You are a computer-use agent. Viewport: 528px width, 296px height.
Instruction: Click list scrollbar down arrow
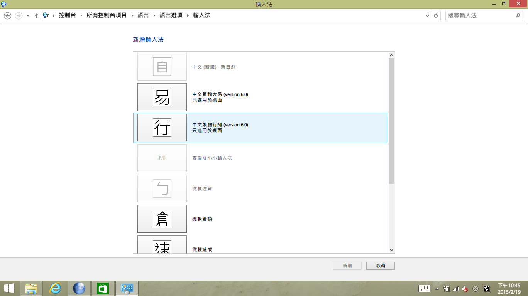click(x=391, y=250)
